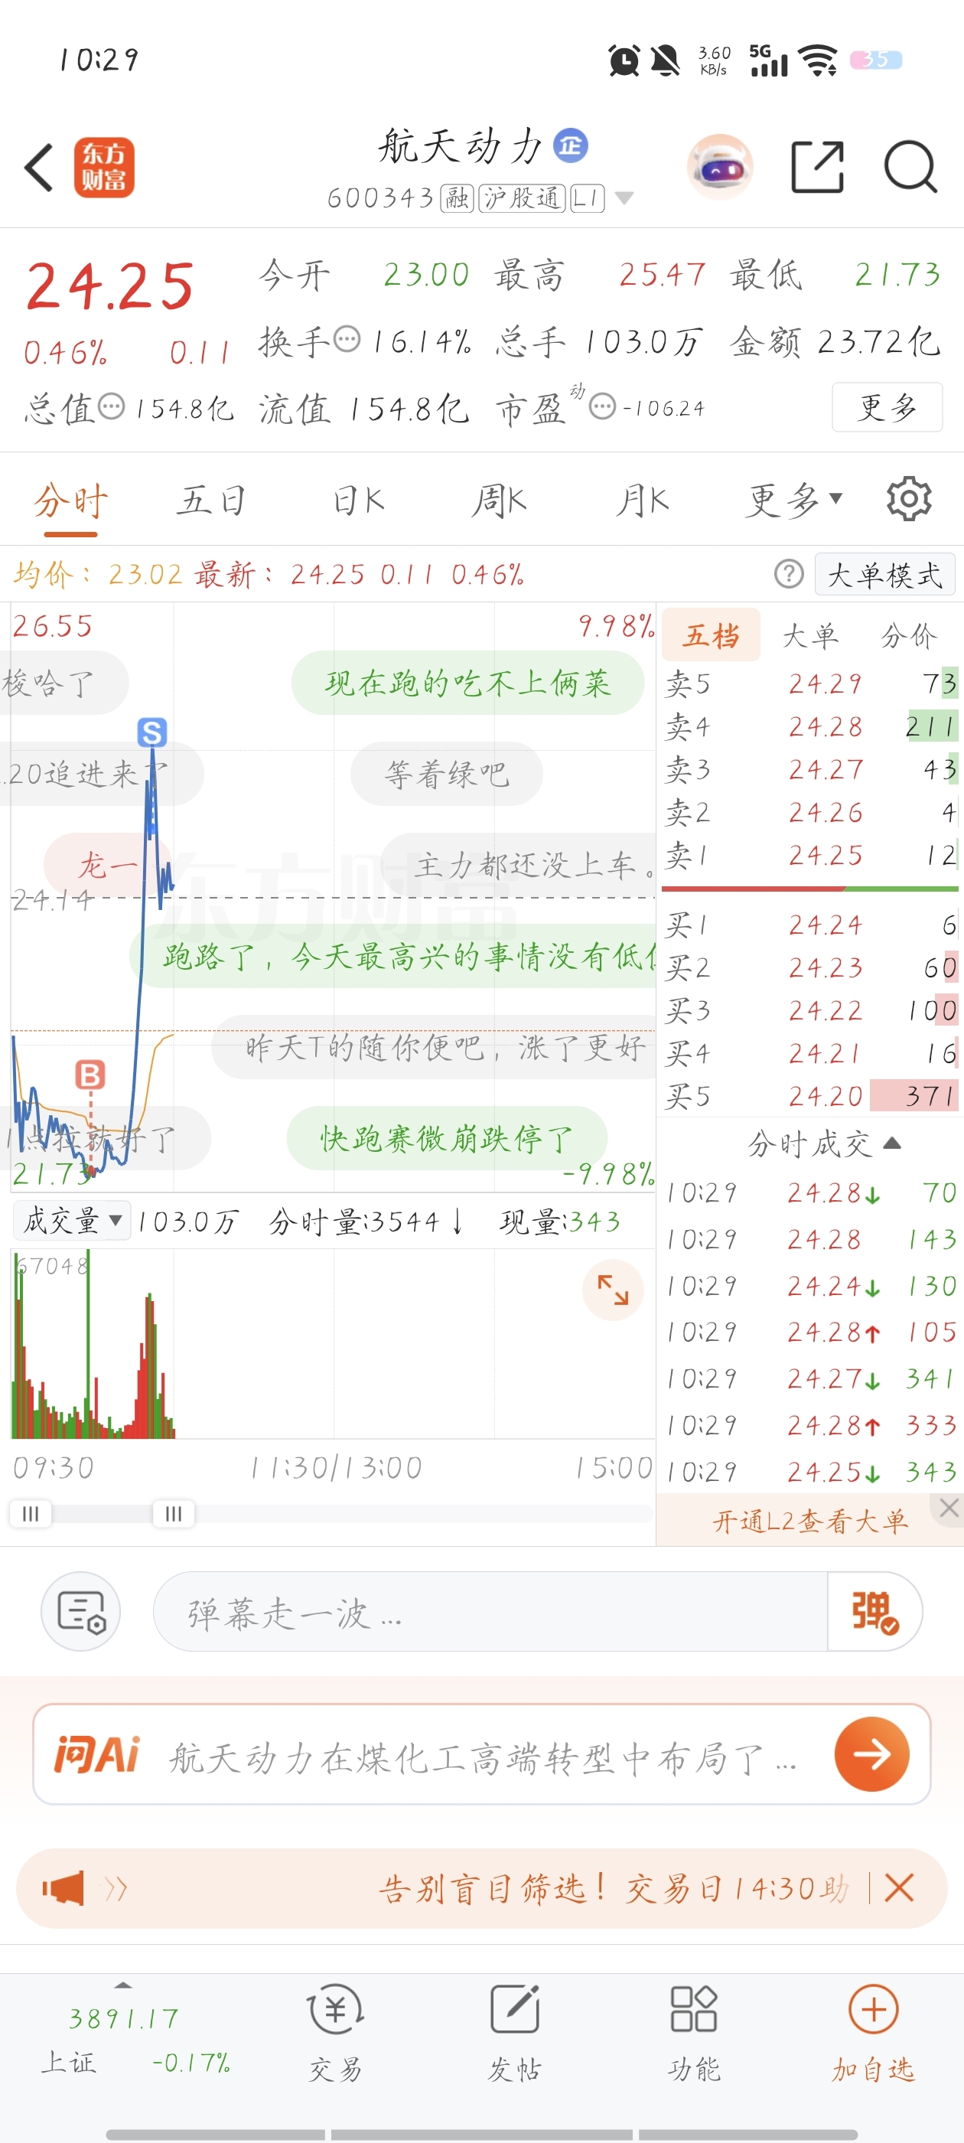964x2143 pixels.
Task: Tap the 买5 24.20 order row
Action: coord(811,1097)
